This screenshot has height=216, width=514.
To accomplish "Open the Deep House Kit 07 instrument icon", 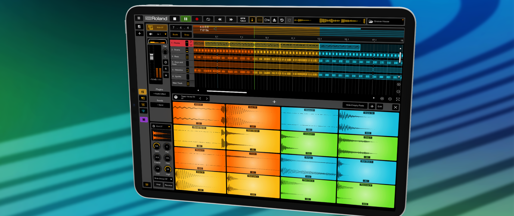I will coord(176,97).
